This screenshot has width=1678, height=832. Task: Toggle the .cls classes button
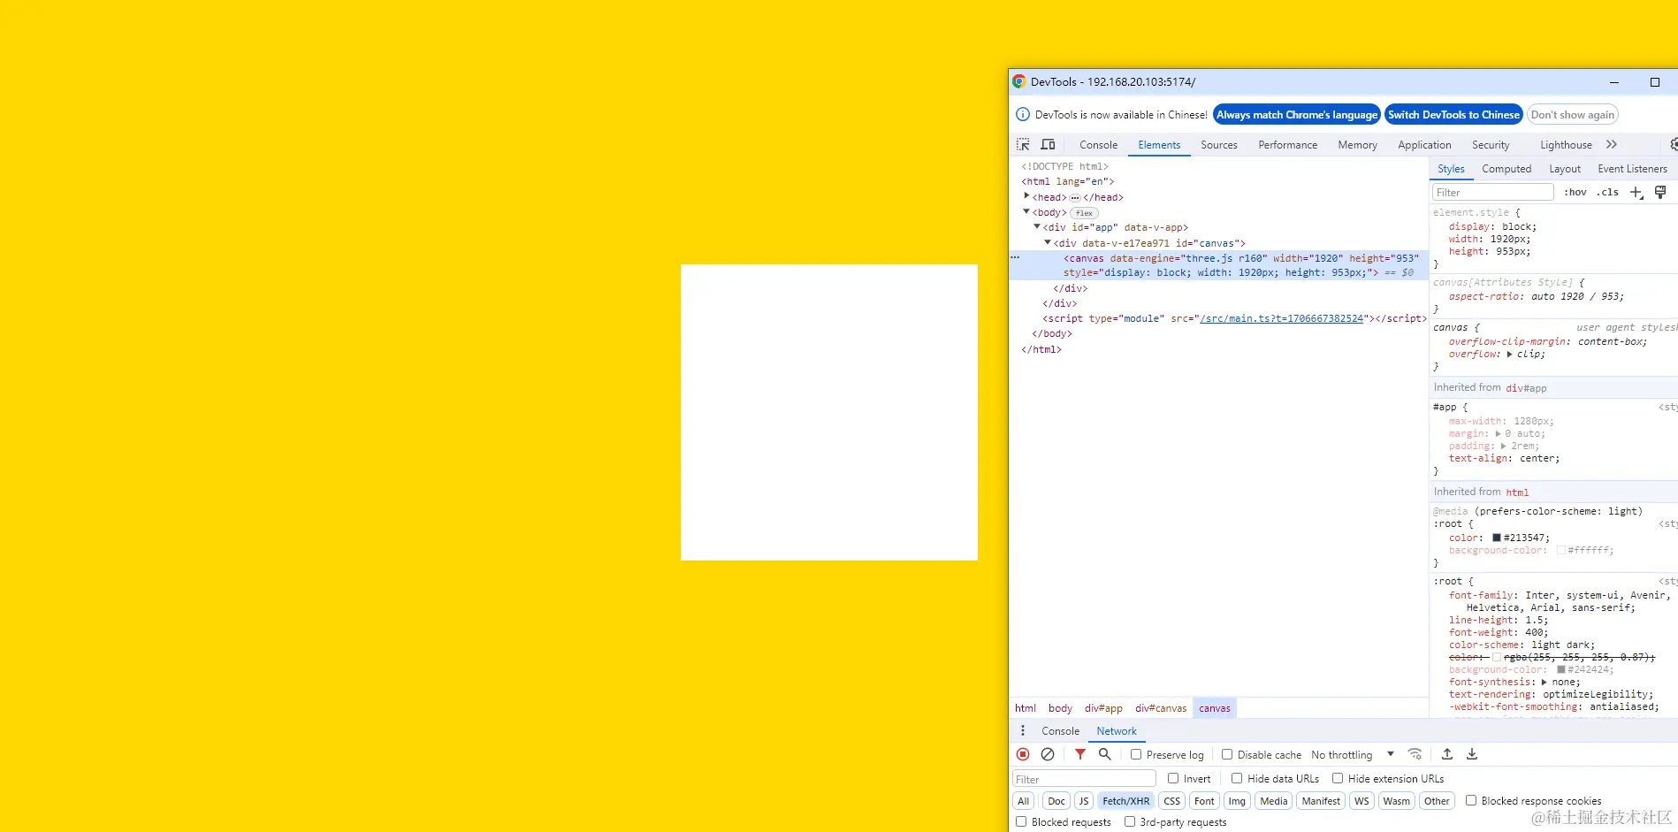pyautogui.click(x=1607, y=192)
